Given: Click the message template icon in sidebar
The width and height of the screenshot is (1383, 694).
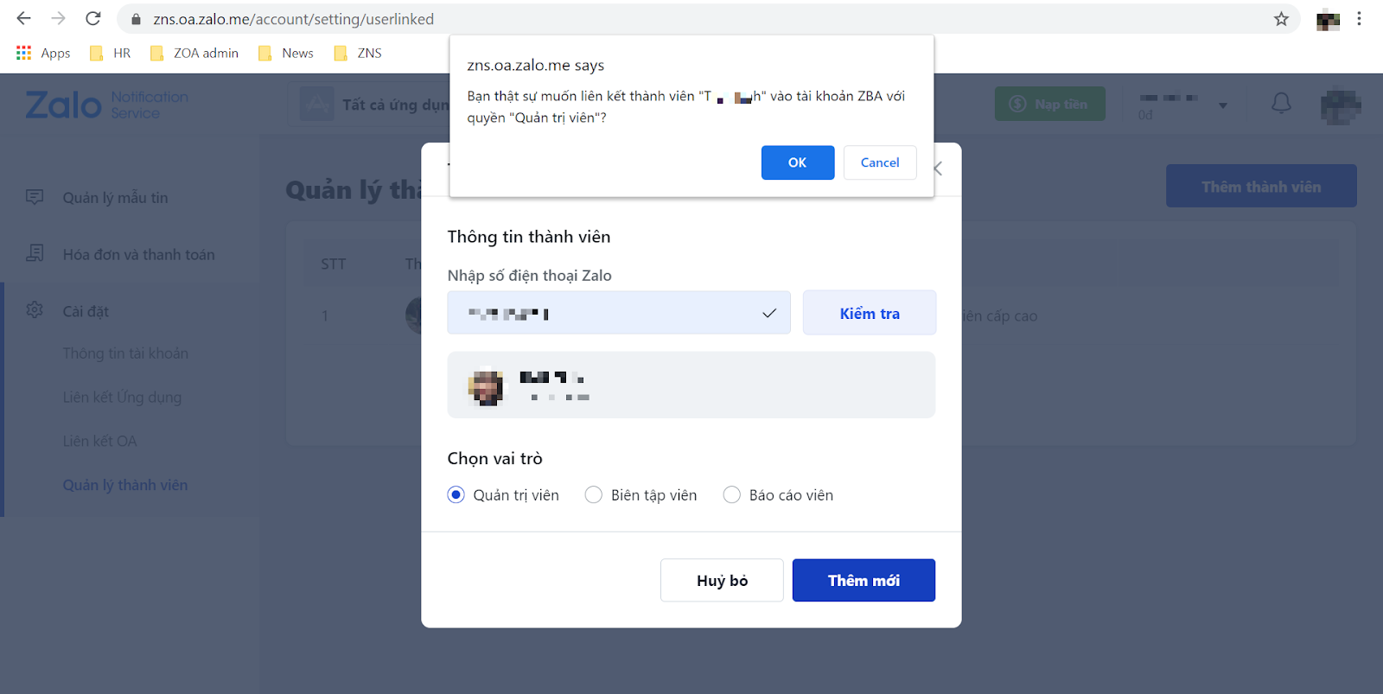Looking at the screenshot, I should (35, 197).
